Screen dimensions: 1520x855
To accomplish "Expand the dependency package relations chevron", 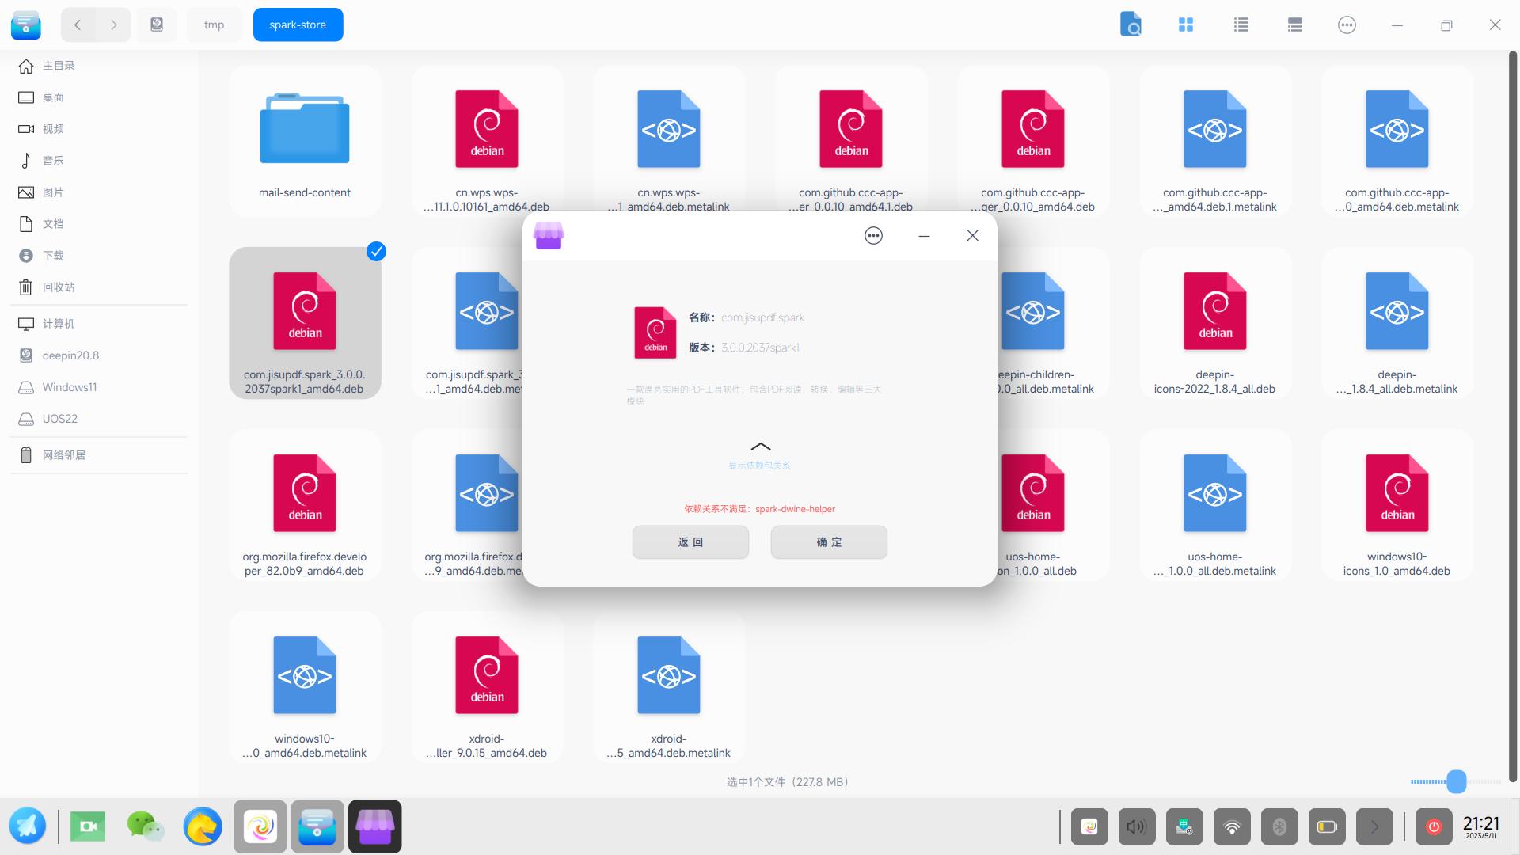I will point(760,447).
